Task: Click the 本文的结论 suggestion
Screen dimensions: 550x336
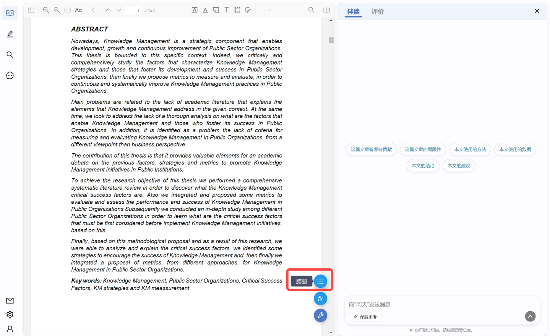Action: [423, 166]
